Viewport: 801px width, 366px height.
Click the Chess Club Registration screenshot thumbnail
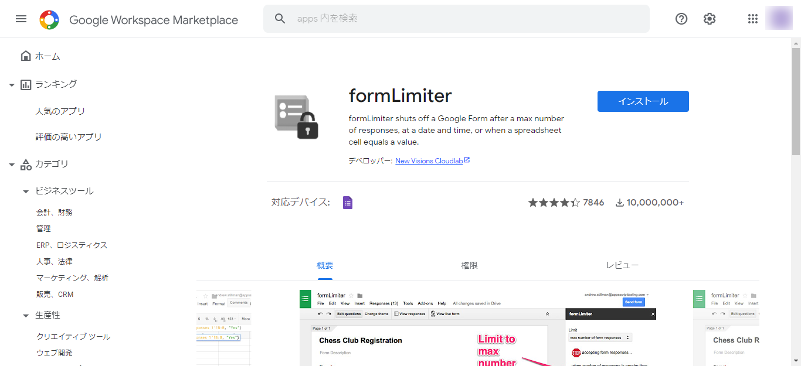477,328
